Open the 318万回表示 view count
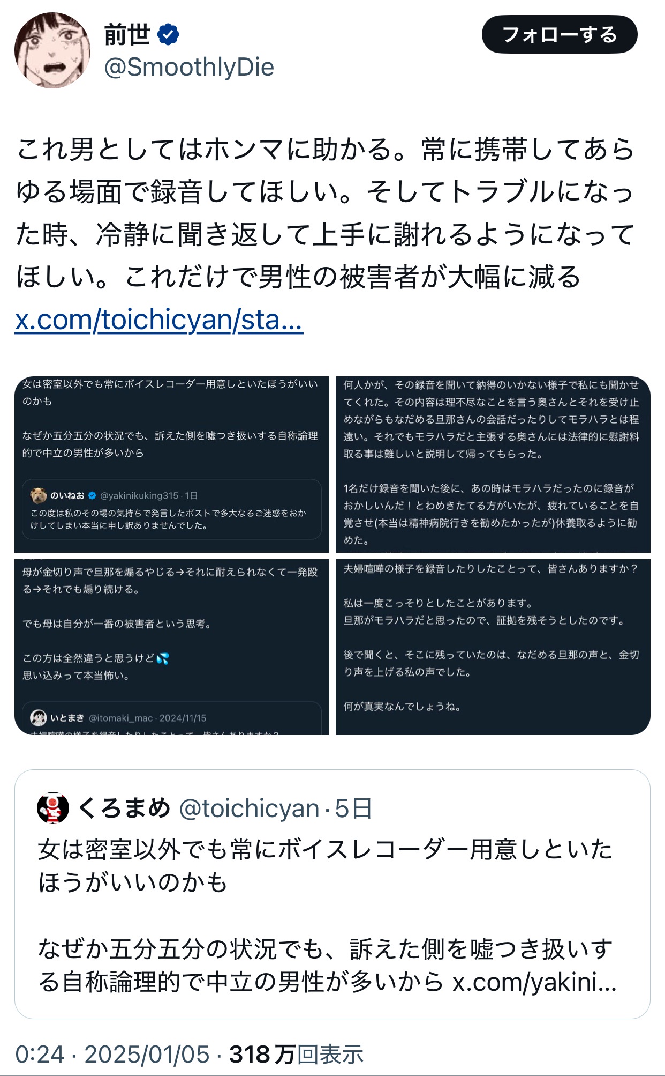This screenshot has height=1076, width=665. pyautogui.click(x=296, y=1055)
